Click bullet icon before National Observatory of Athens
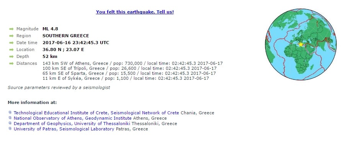This screenshot has width=341, height=145. click(x=10, y=118)
